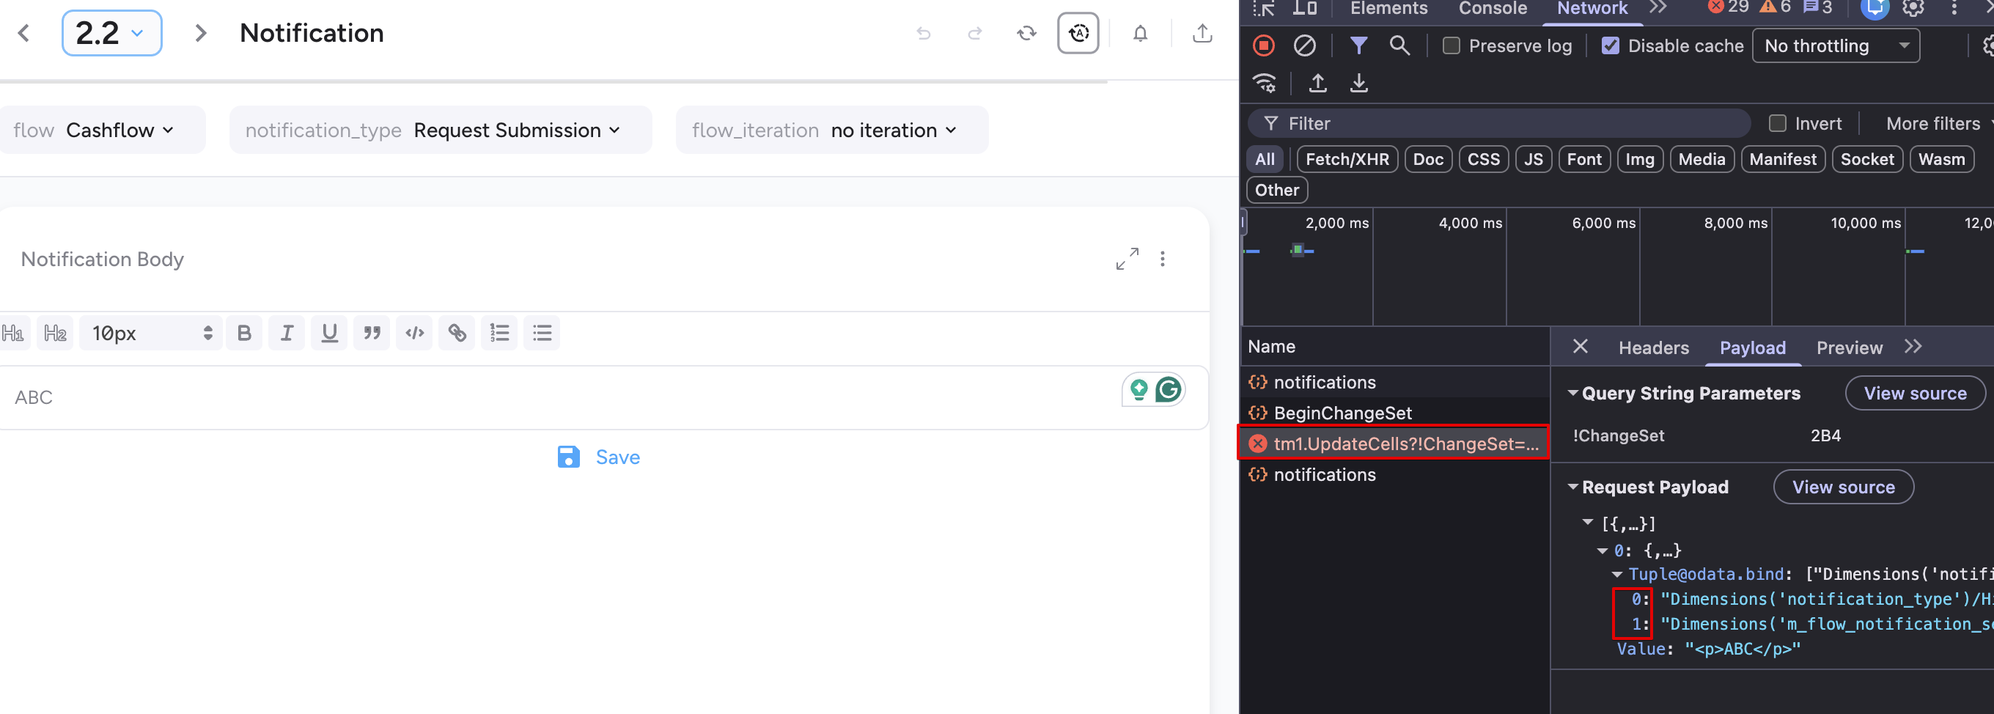Expand the Notification Body panel fullscreen
1994x714 pixels.
point(1127,259)
